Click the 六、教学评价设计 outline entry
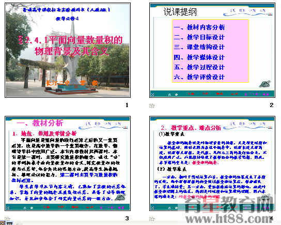 pos(199,77)
